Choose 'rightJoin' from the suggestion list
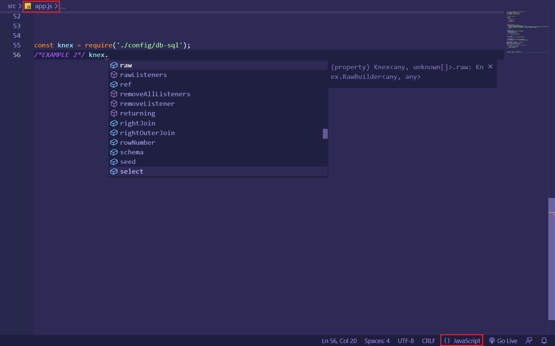 coord(137,123)
